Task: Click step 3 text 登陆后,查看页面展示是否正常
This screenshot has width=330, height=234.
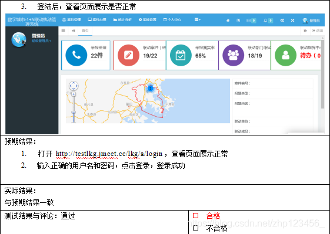Action: (x=86, y=6)
